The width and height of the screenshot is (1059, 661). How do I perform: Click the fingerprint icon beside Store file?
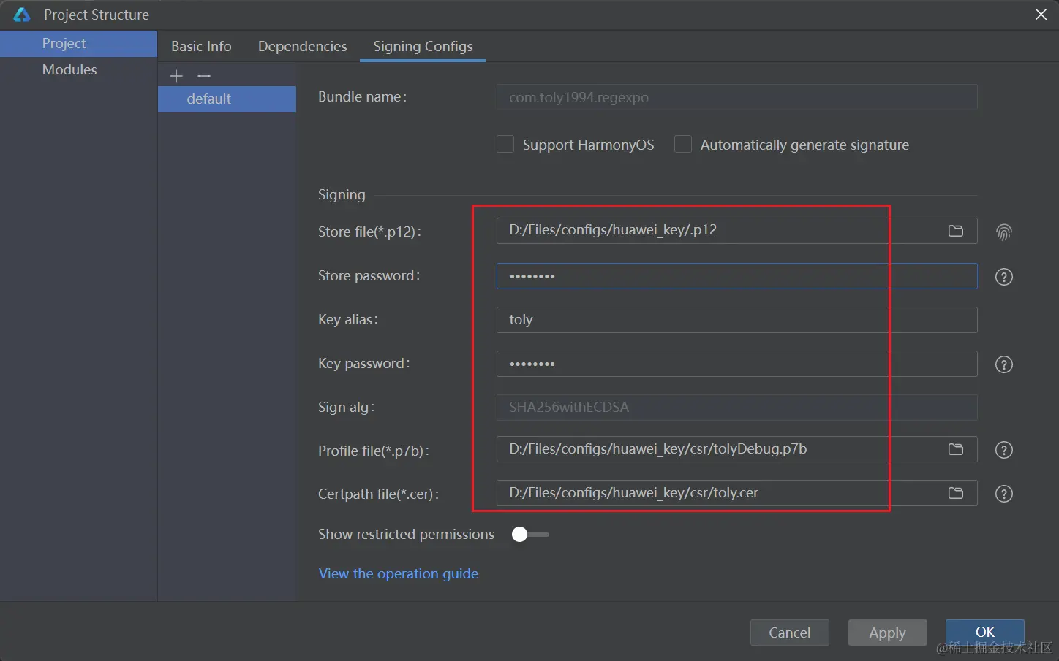click(x=1003, y=232)
